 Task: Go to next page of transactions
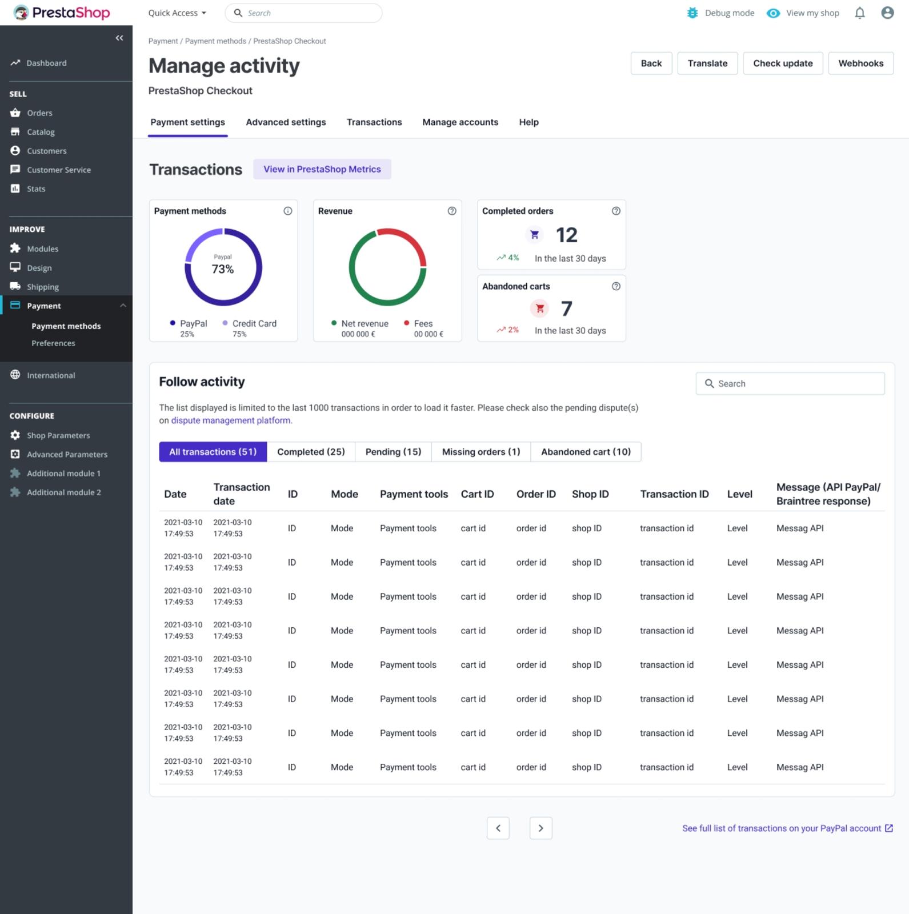coord(541,828)
